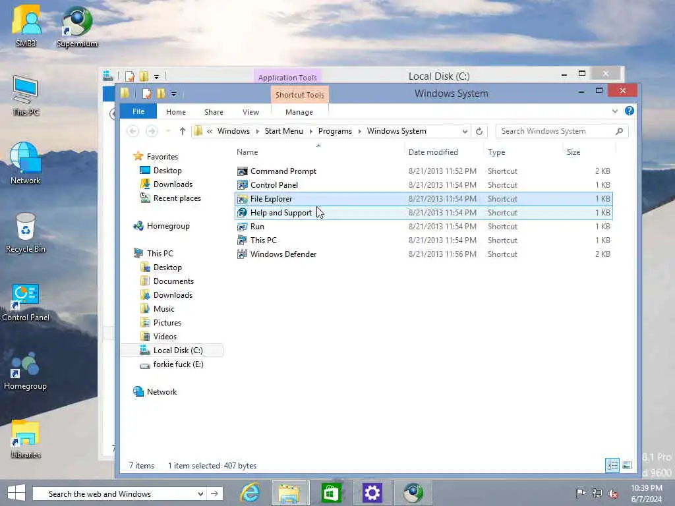This screenshot has height=506, width=675.
Task: Click the clock date in system tray
Action: point(647,499)
